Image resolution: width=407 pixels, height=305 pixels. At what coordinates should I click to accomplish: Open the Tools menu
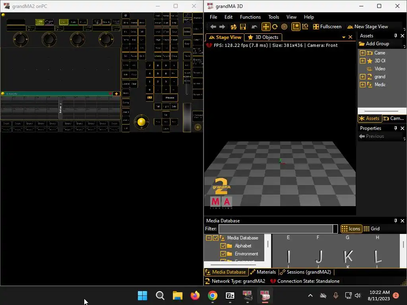tap(273, 17)
